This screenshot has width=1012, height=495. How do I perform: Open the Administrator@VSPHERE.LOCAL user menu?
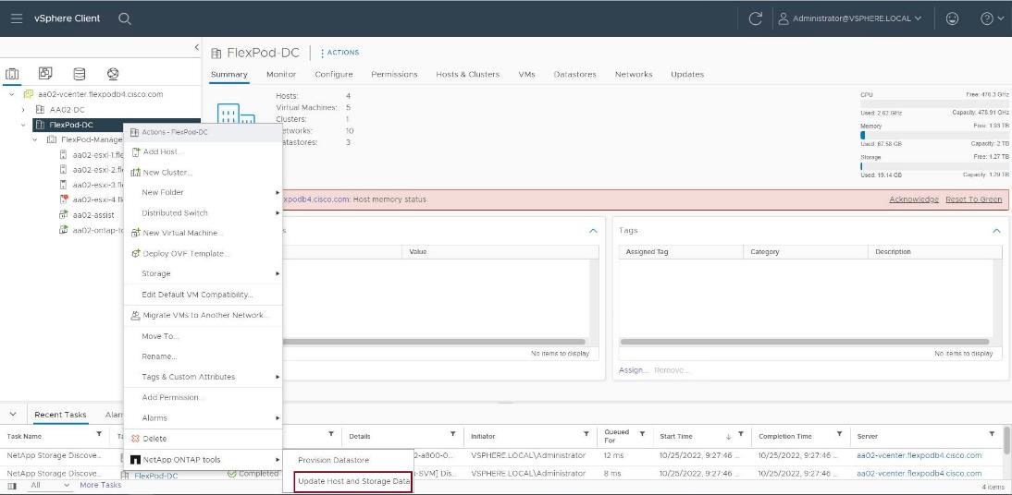click(x=850, y=18)
